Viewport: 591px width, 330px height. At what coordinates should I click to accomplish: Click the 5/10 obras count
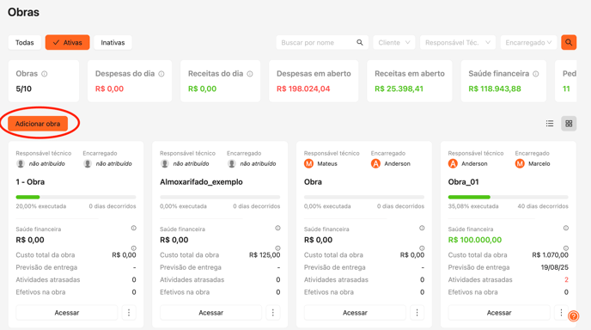coord(24,89)
